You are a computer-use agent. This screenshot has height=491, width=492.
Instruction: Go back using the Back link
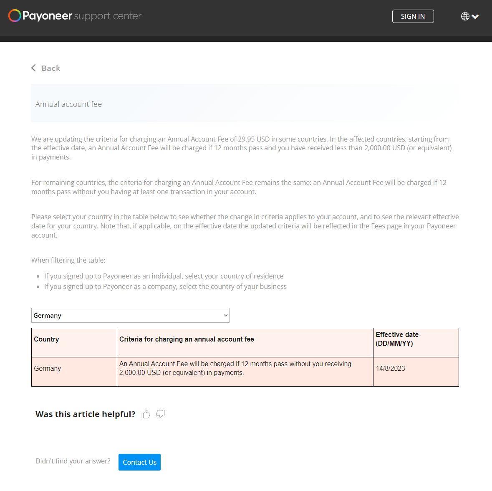click(46, 68)
